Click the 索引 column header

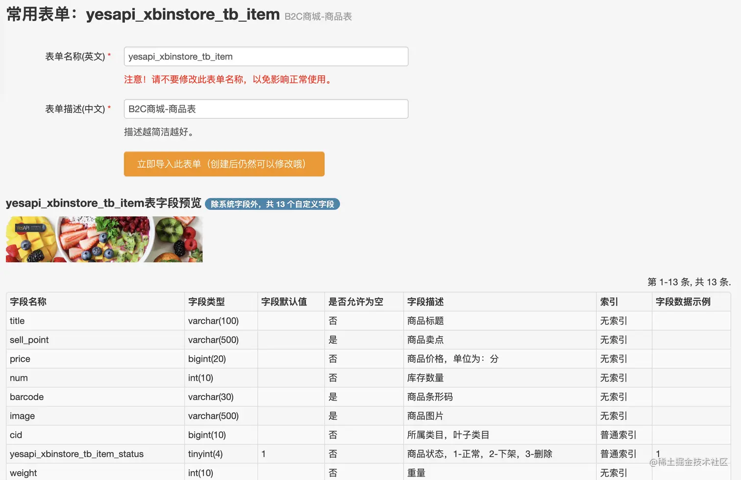[624, 302]
